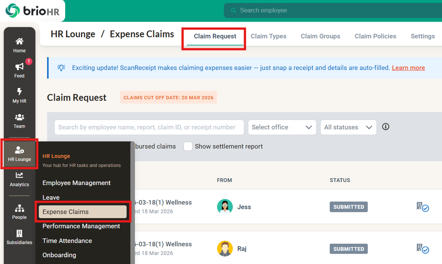Image resolution: width=442 pixels, height=264 pixels.
Task: Open the All statuses dropdown
Action: pos(348,127)
